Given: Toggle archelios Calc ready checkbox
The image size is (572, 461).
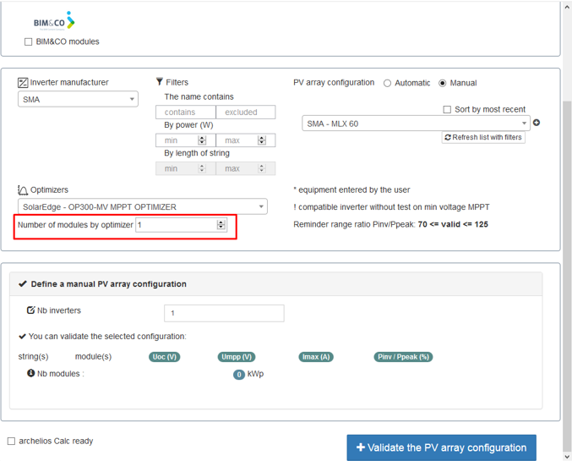Looking at the screenshot, I should click(11, 442).
